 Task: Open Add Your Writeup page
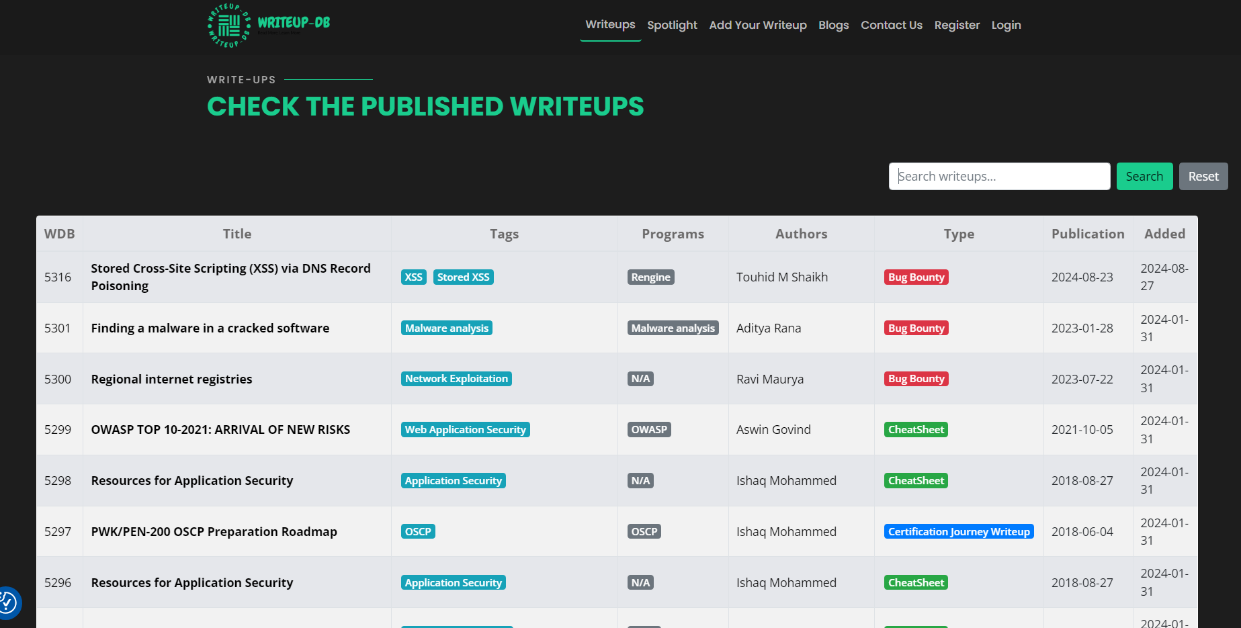[x=758, y=25]
